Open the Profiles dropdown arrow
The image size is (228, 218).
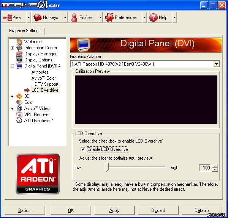tap(100, 17)
